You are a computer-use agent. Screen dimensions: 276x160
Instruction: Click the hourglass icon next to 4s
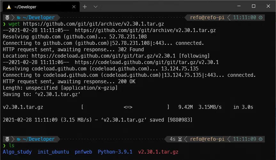(x=180, y=139)
